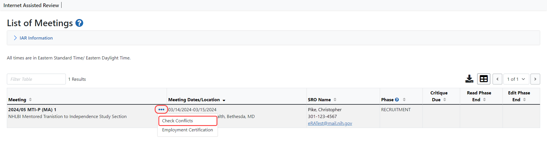The width and height of the screenshot is (547, 149).
Task: Open the three-dot actions menu for meeting
Action: point(161,109)
